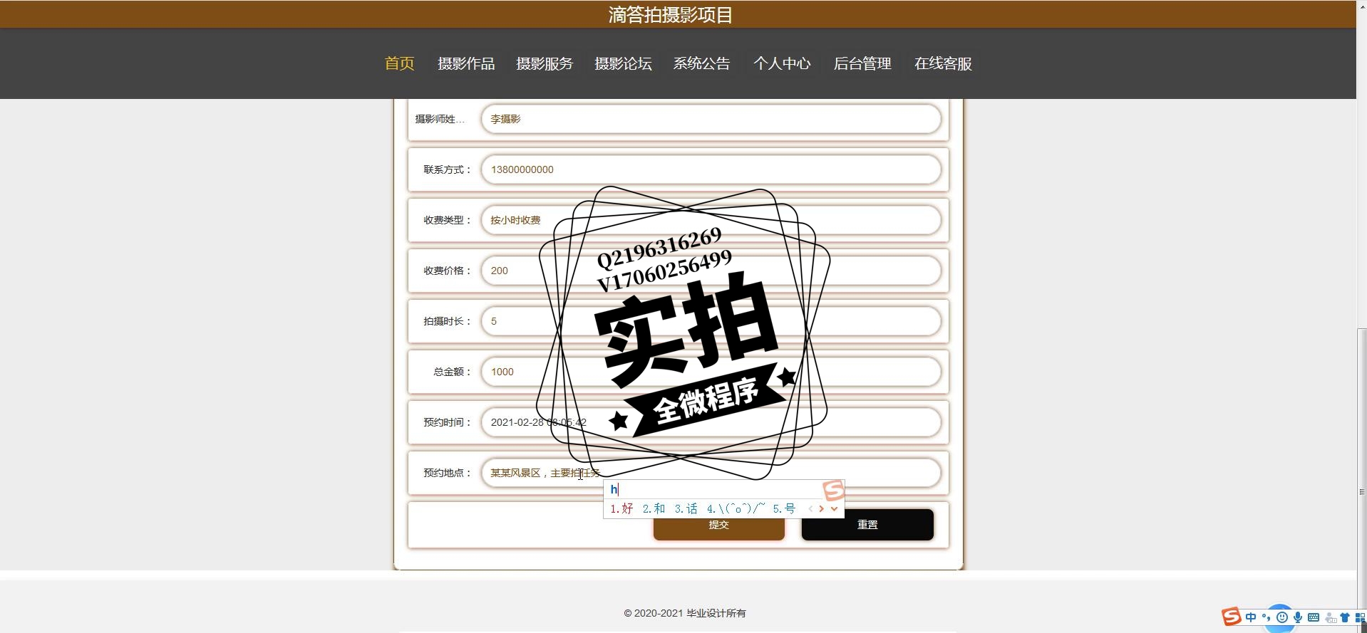
Task: Open the 在线客服 navigation link
Action: coord(943,63)
